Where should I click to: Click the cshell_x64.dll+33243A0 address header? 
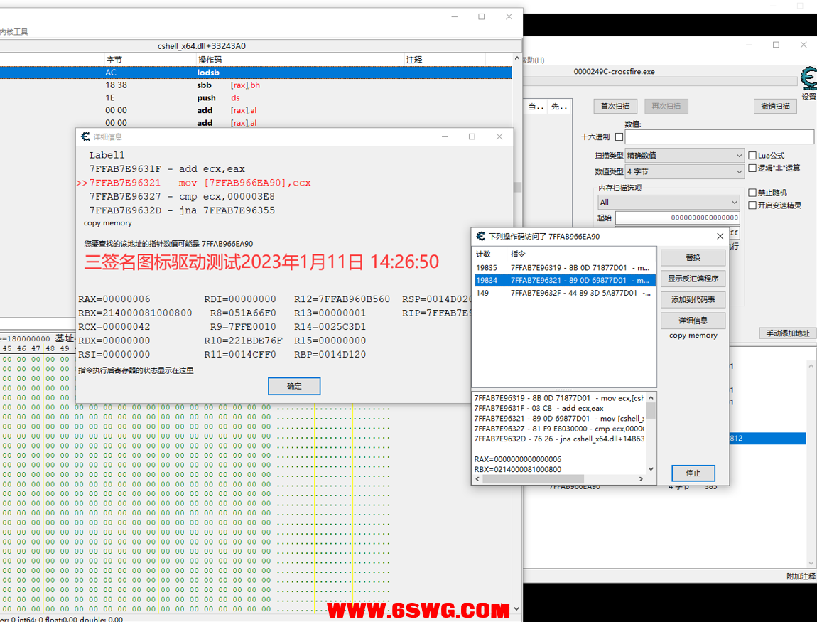pyautogui.click(x=202, y=46)
